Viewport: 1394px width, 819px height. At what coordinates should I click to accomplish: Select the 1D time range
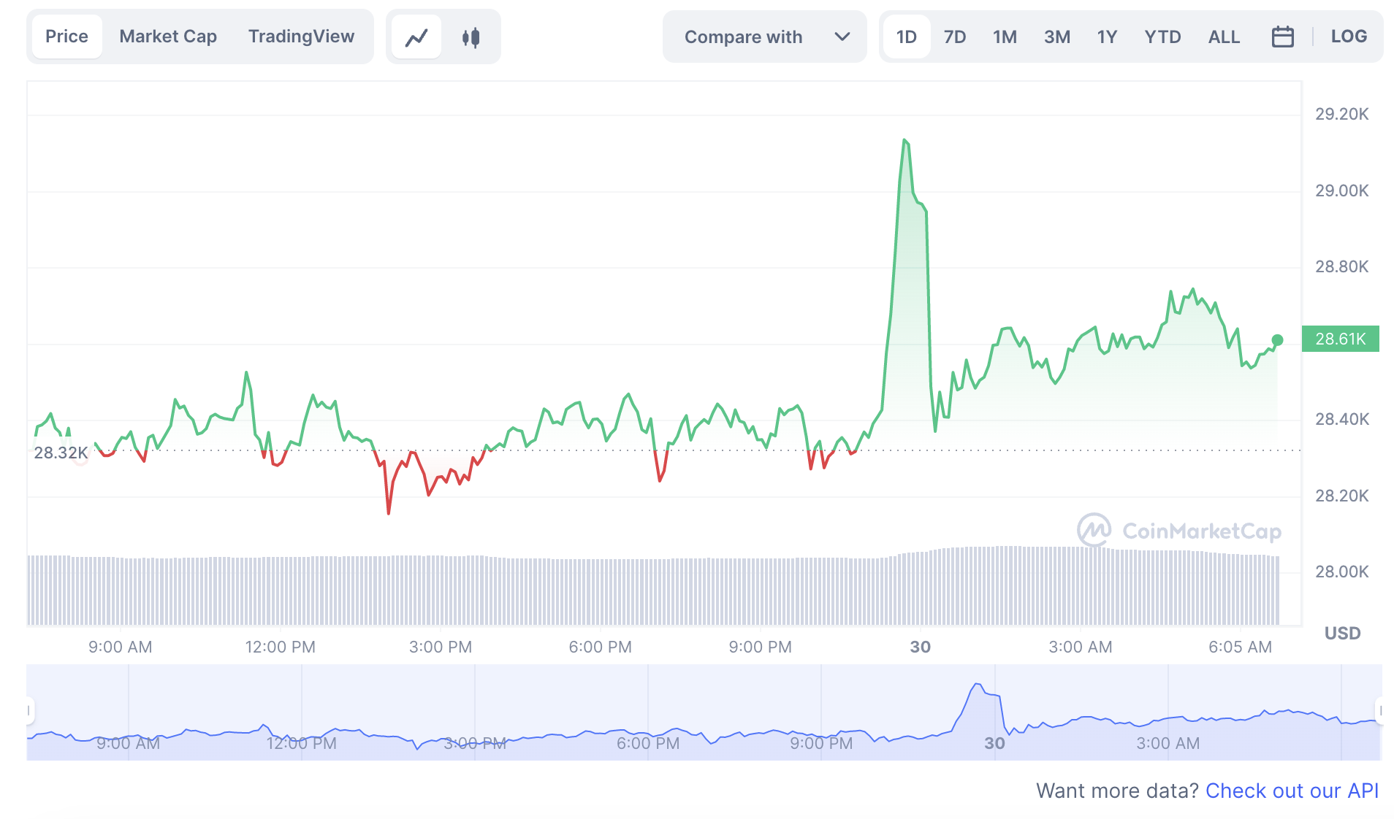tap(906, 36)
